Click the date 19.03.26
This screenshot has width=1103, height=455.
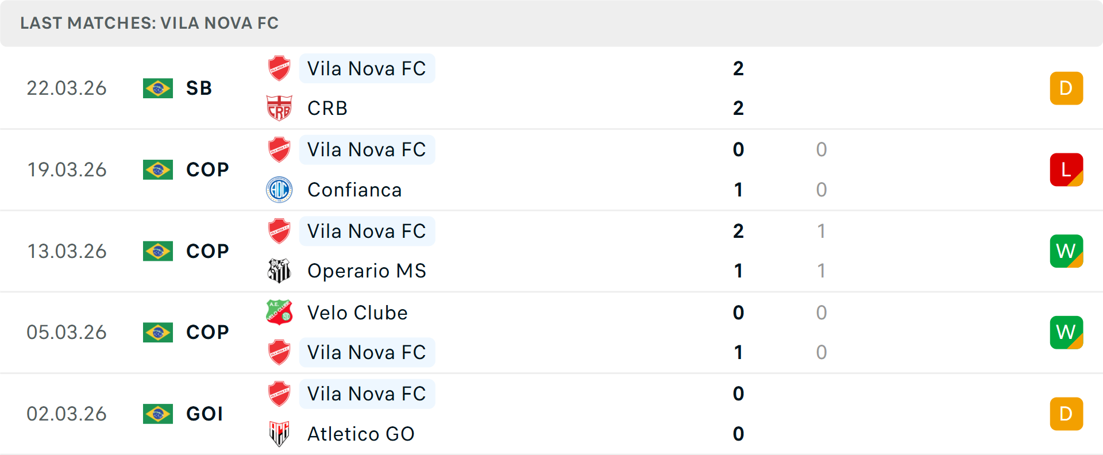(67, 169)
